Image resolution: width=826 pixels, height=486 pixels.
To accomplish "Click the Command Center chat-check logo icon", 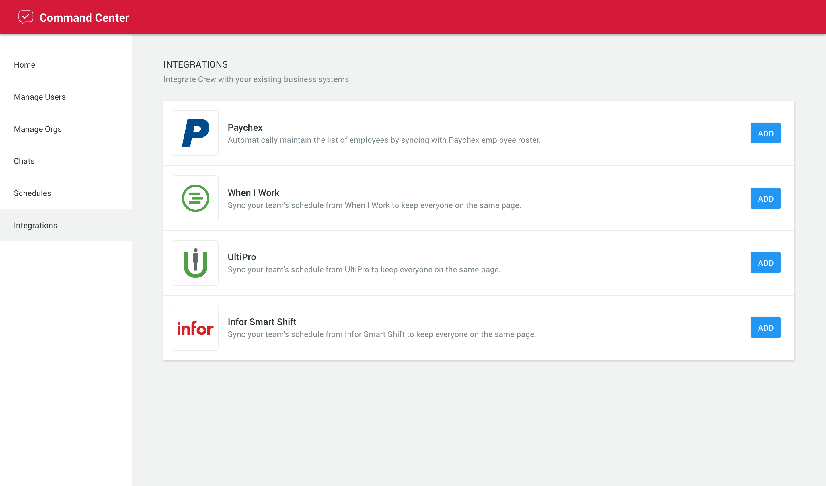I will coord(26,17).
